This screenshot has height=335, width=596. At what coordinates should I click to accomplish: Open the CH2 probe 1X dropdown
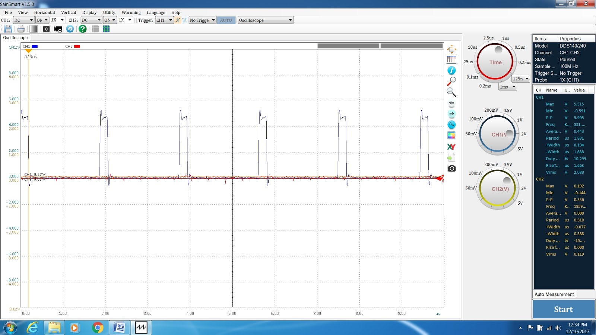coord(125,20)
